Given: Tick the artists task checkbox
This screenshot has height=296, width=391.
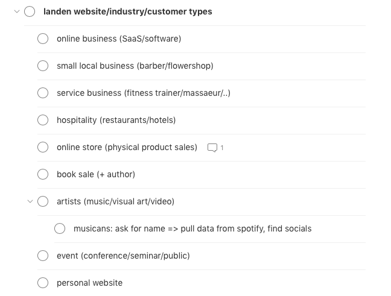Looking at the screenshot, I should pos(43,201).
